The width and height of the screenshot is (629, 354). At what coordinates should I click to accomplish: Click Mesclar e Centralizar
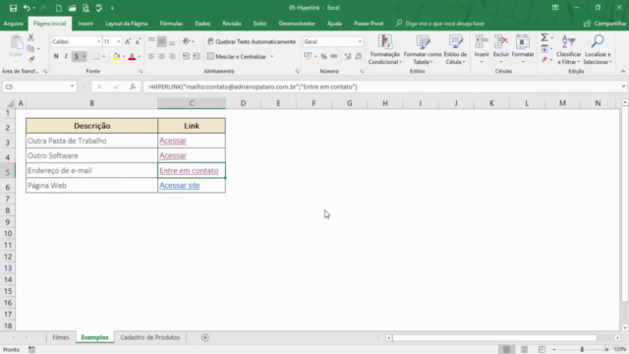point(237,57)
